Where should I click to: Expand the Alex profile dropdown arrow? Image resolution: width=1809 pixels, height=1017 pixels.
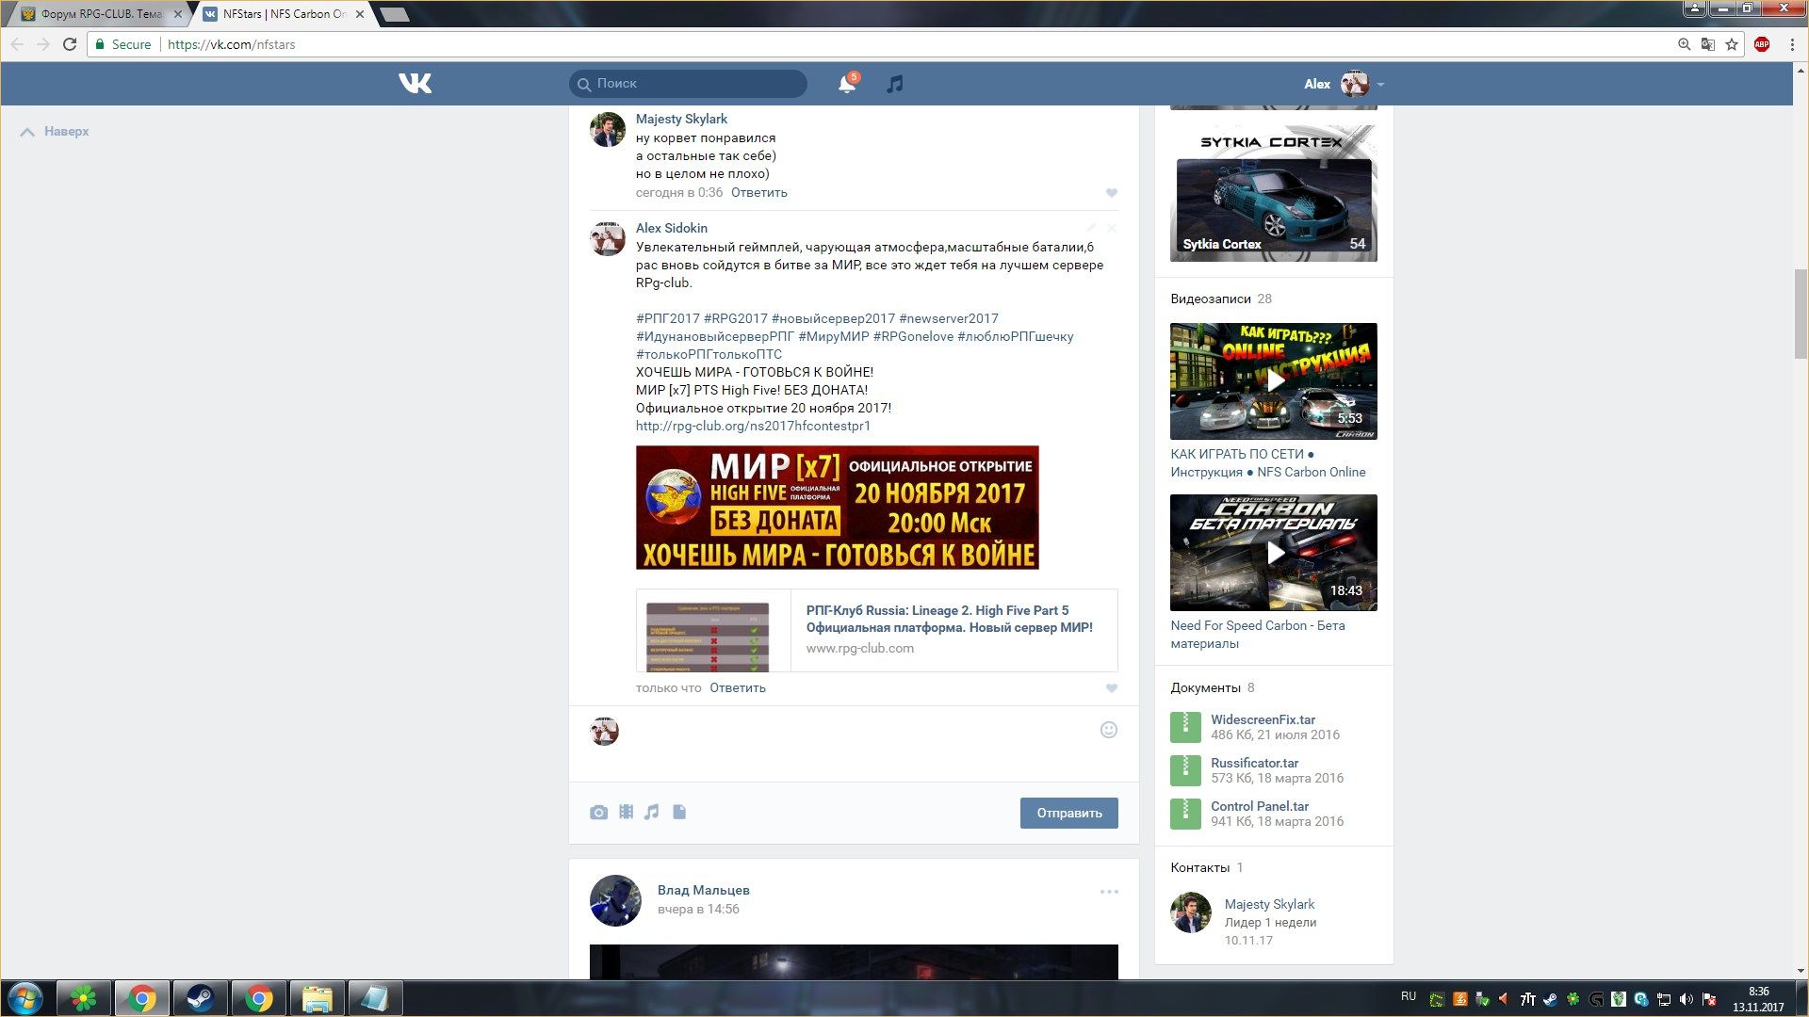coord(1380,85)
